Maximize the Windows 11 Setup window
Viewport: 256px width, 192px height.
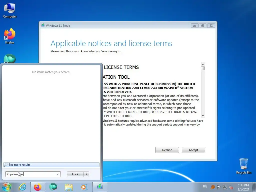(x=203, y=26)
